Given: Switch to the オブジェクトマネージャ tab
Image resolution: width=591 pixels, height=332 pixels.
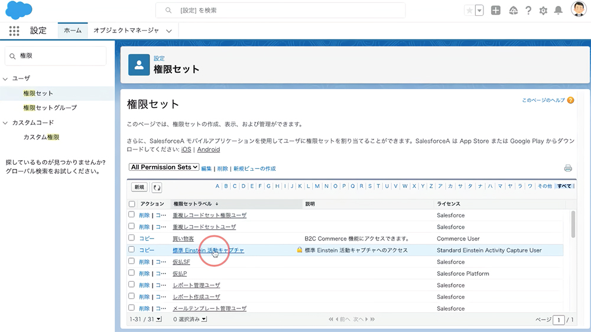Looking at the screenshot, I should pyautogui.click(x=126, y=31).
